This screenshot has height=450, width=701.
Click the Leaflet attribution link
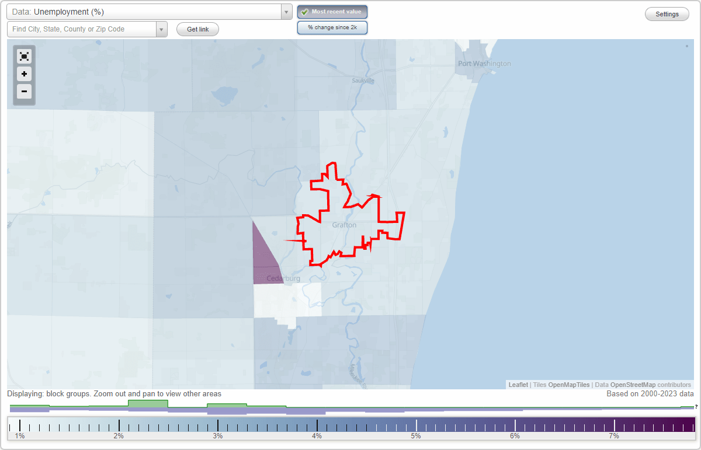coord(518,385)
